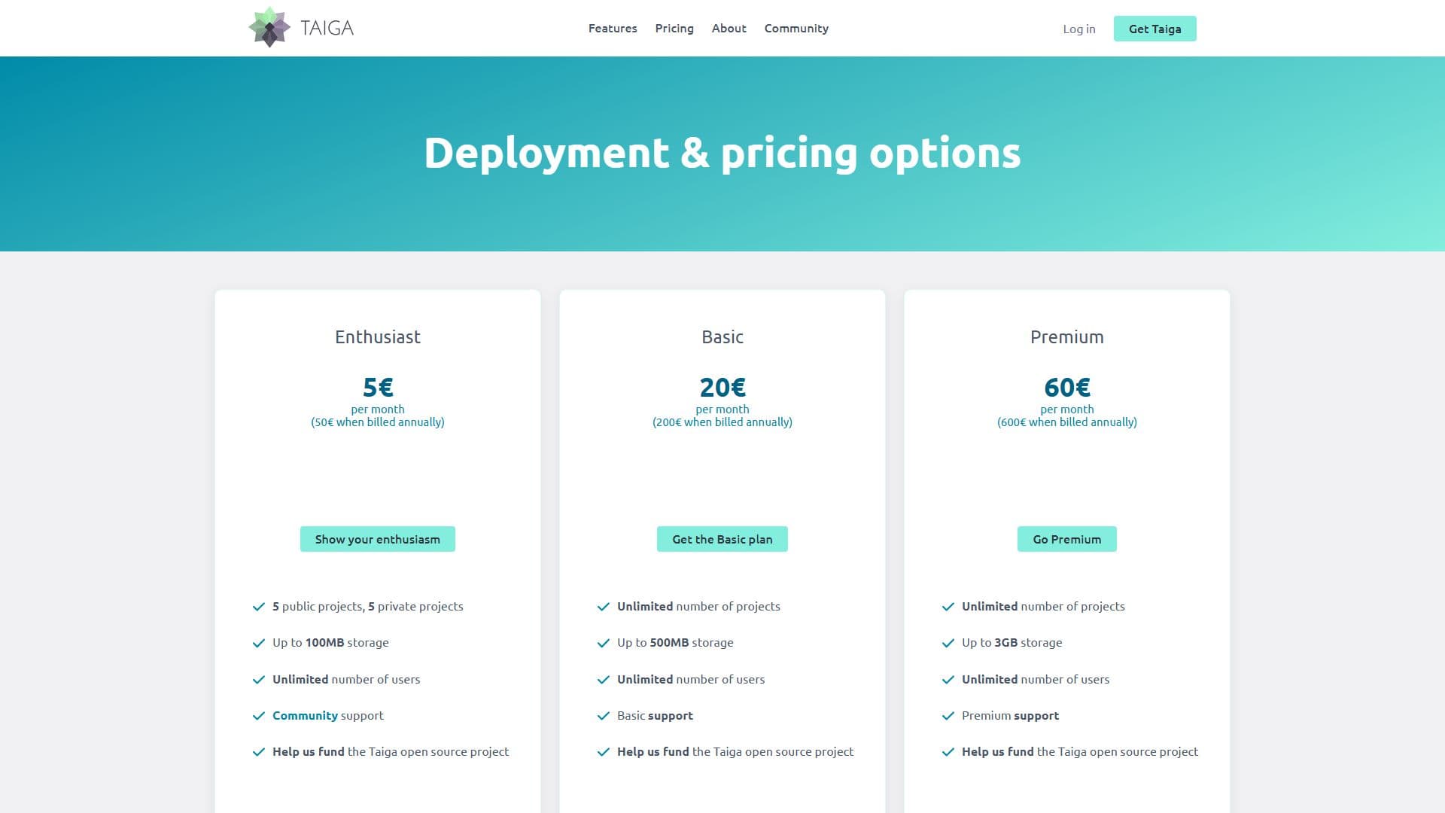Click checkmark beside 500MB storage
This screenshot has height=813, width=1445.
pos(604,643)
